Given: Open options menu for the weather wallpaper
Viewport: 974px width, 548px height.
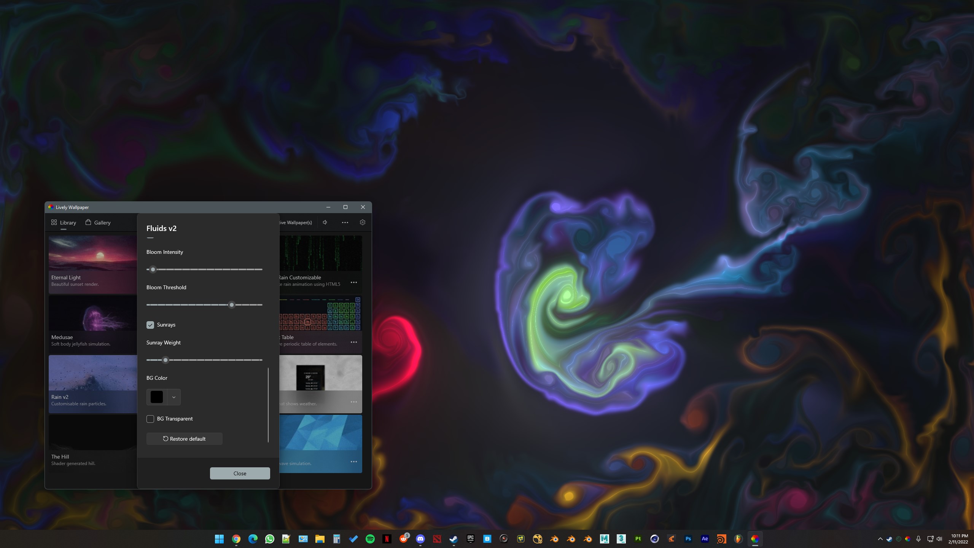Looking at the screenshot, I should 354,401.
